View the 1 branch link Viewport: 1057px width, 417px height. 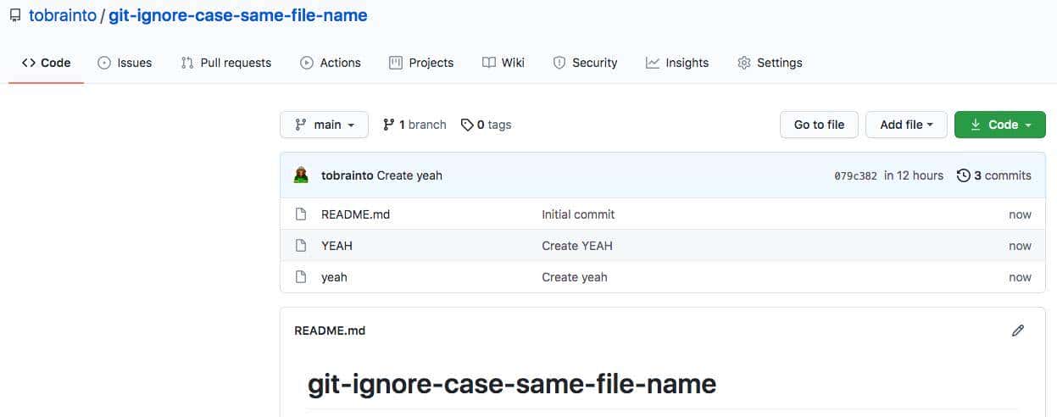click(x=414, y=125)
